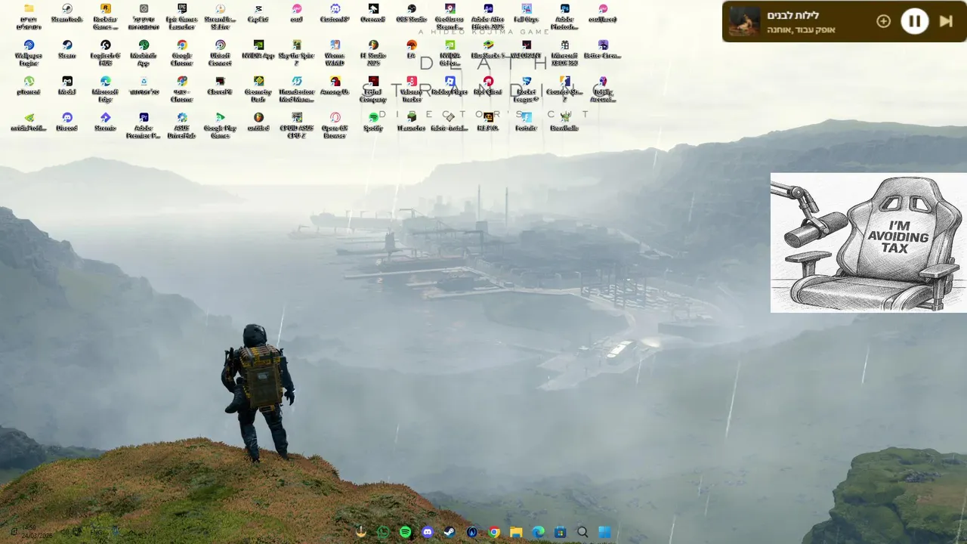Open Discord from the taskbar
The width and height of the screenshot is (967, 544).
[428, 532]
